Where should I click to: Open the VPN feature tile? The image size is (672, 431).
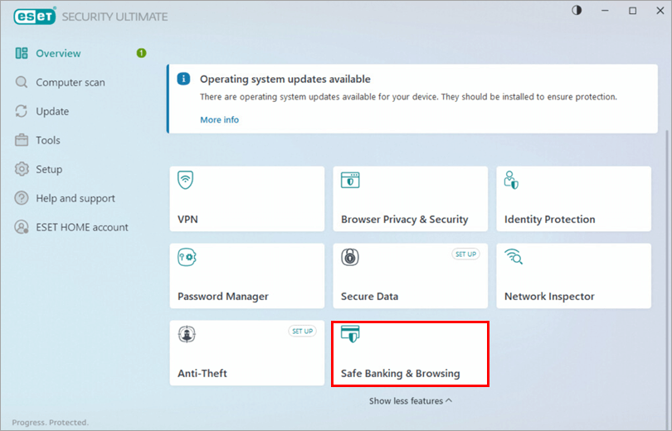[x=247, y=199]
